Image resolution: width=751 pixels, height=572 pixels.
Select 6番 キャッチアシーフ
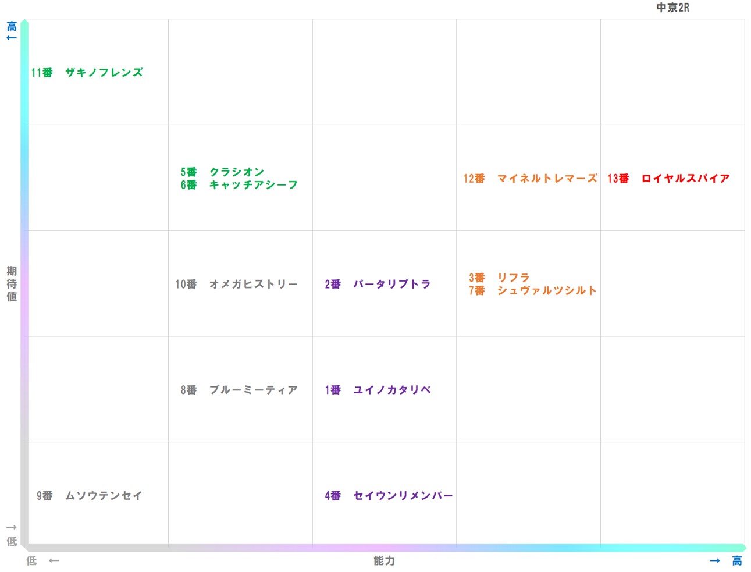239,184
